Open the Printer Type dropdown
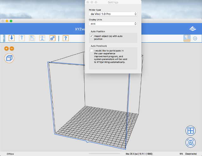Viewport: 202px width, 156px height. [x=113, y=14]
